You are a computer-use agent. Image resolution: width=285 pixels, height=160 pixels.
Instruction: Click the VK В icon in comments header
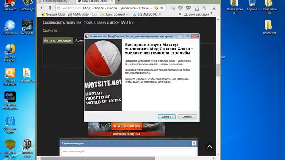pos(194,144)
